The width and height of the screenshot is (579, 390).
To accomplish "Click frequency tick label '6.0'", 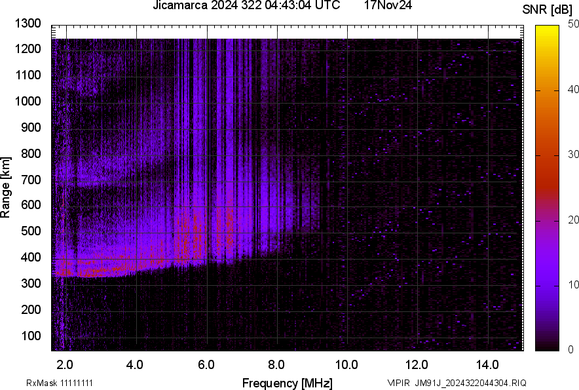I will (206, 365).
